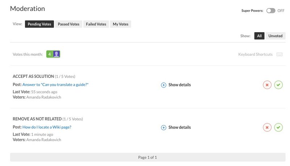Expand Show details for Remove as Not Related

pyautogui.click(x=179, y=127)
